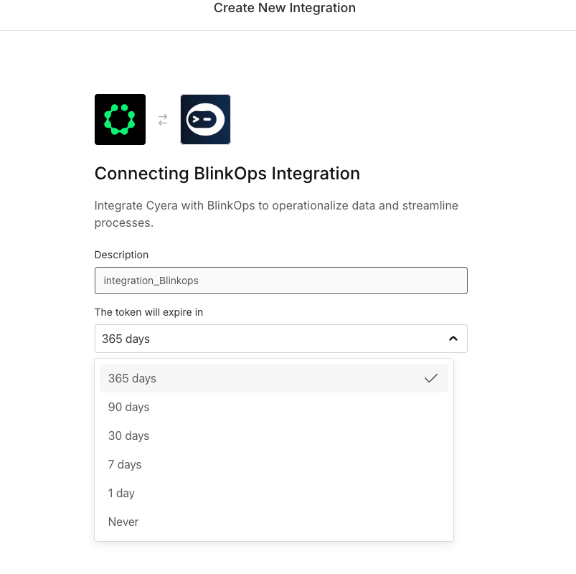The image size is (576, 574).
Task: Click the green Cyera logo icon
Action: tap(120, 119)
